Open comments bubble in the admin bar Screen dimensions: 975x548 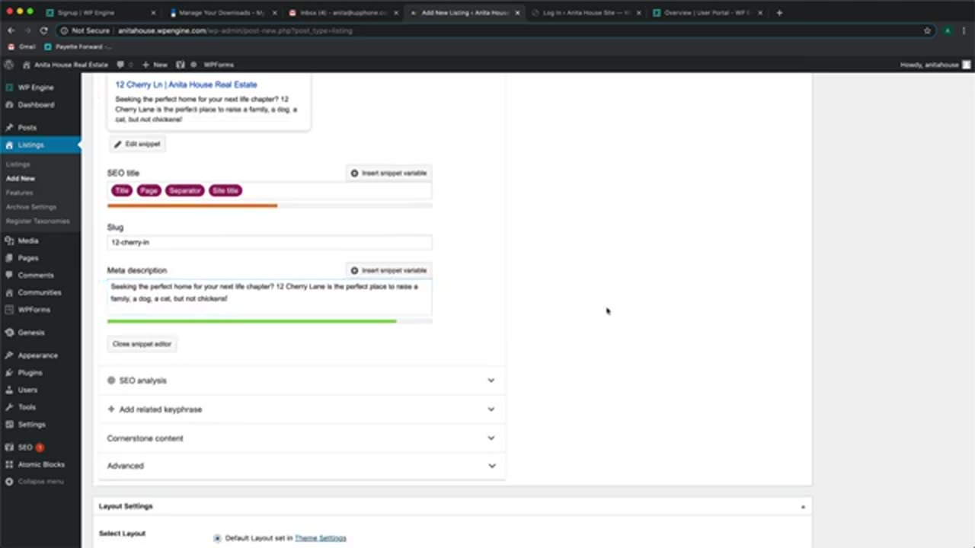[x=120, y=65]
